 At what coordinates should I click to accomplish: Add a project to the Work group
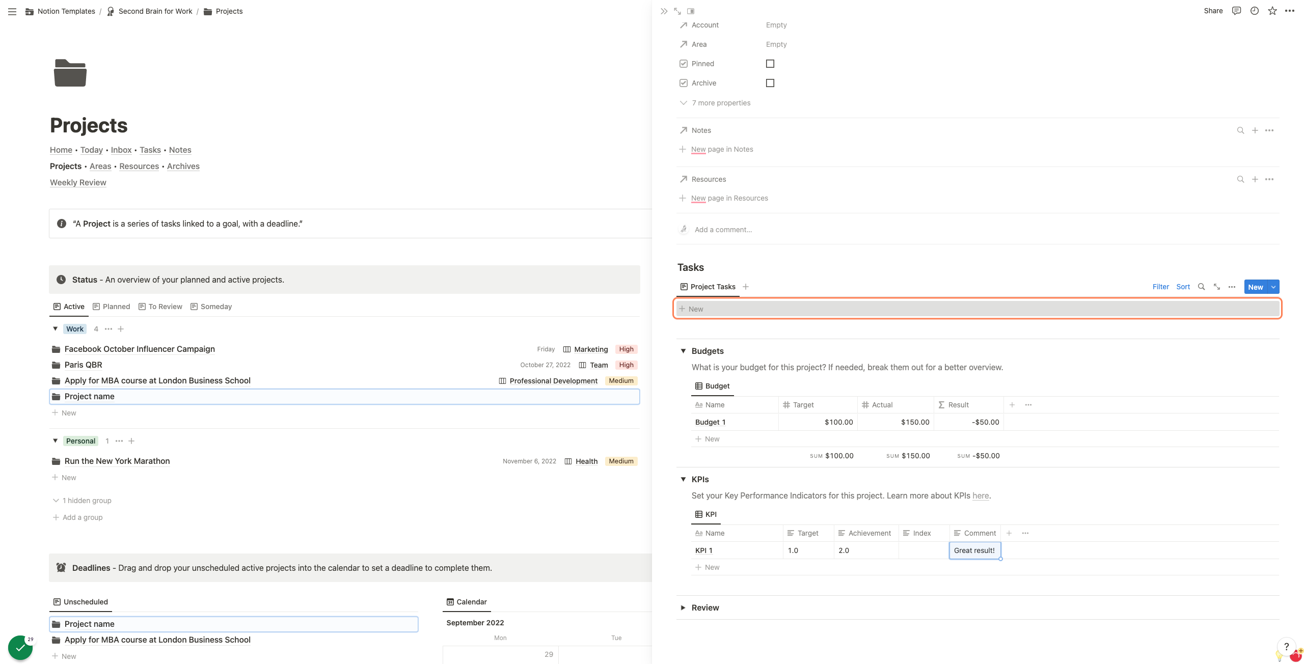coord(121,329)
